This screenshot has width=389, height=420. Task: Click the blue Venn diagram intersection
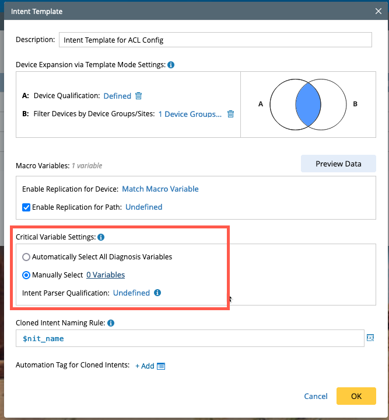(x=307, y=104)
